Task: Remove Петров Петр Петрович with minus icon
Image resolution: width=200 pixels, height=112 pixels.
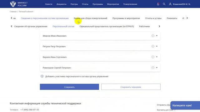Action: click(x=153, y=46)
